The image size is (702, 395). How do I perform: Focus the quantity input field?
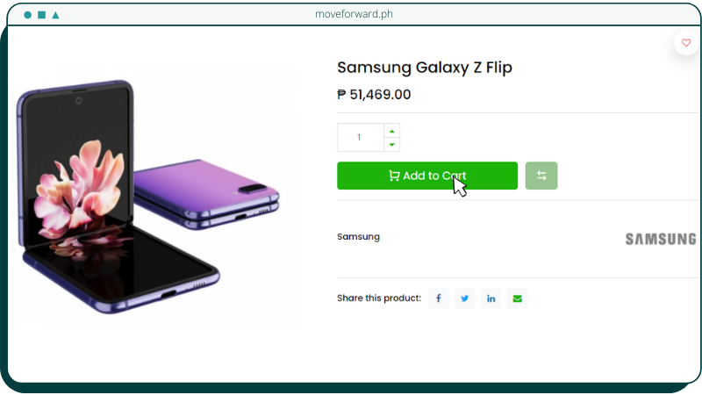[x=360, y=138]
